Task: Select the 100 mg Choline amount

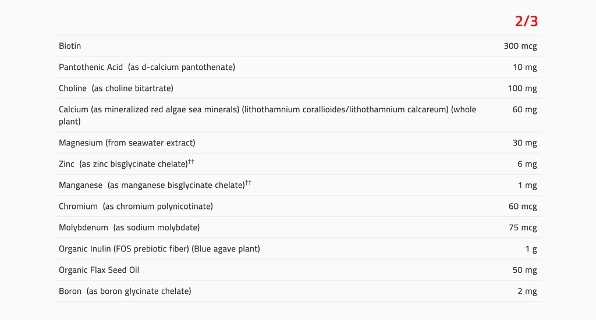Action: point(522,88)
